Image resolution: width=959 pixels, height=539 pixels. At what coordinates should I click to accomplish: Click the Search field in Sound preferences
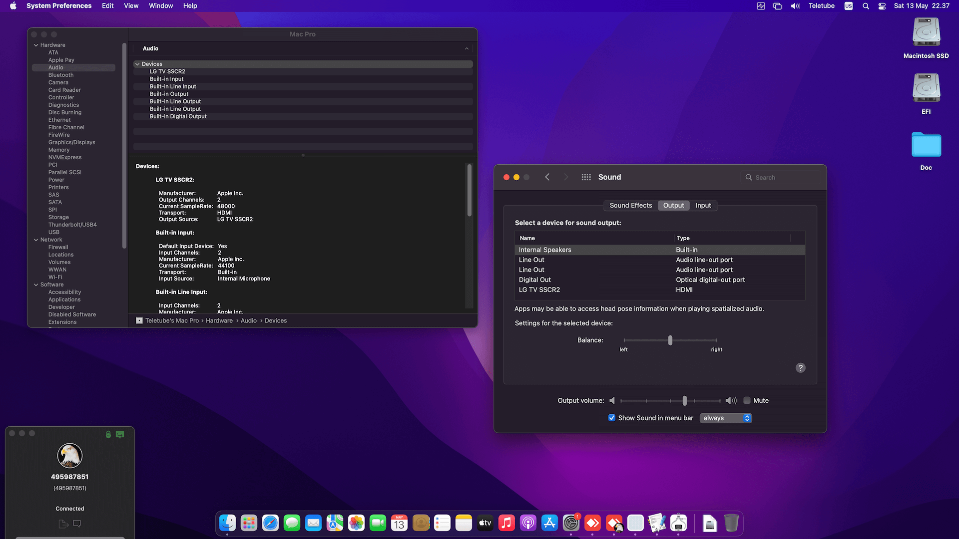781,177
